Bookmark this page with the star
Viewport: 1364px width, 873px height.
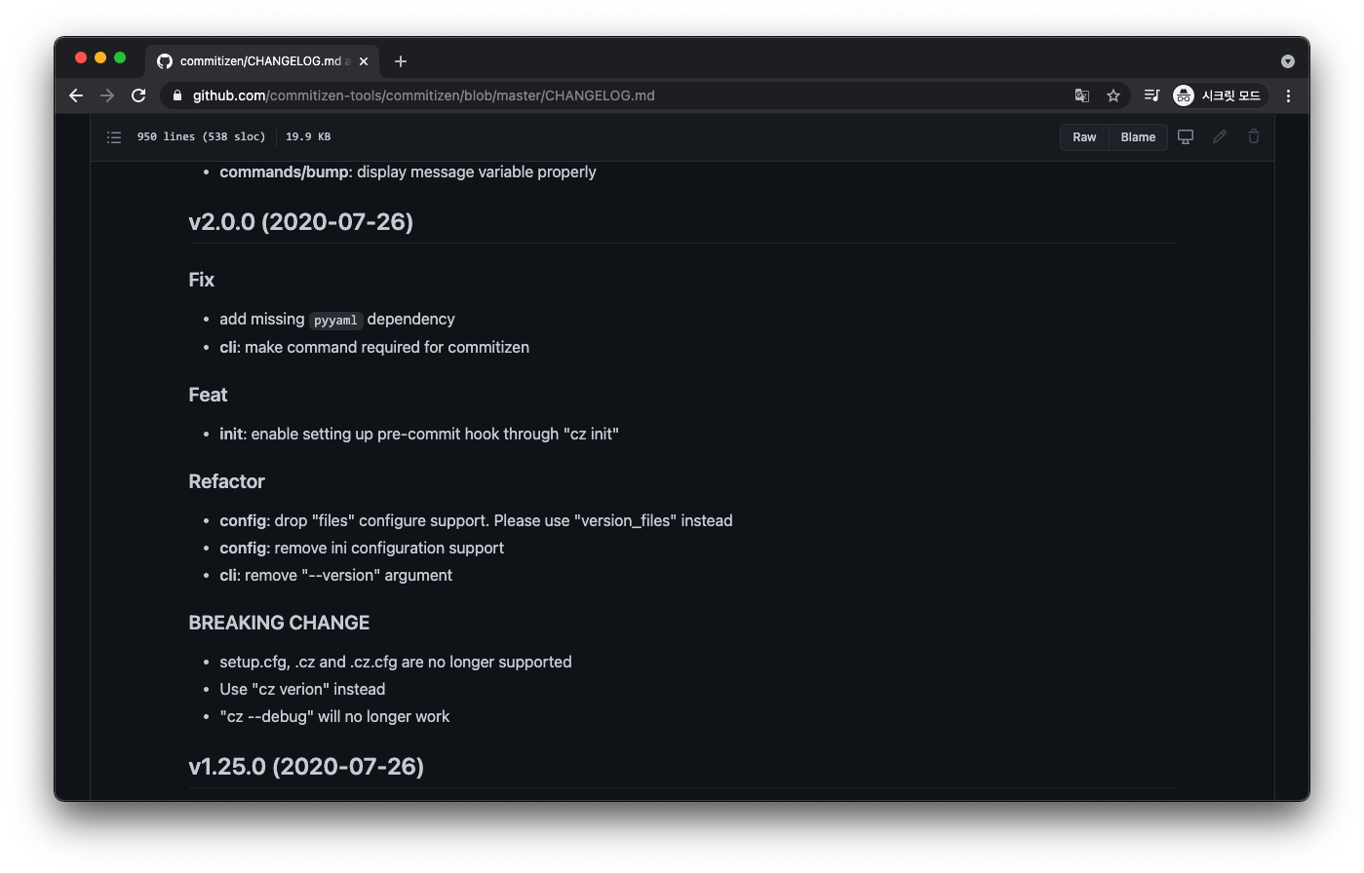coord(1113,95)
